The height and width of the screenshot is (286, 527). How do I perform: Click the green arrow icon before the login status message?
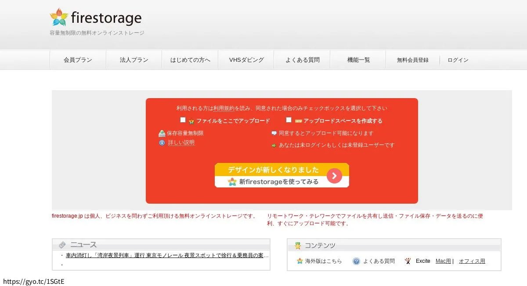coord(274,145)
